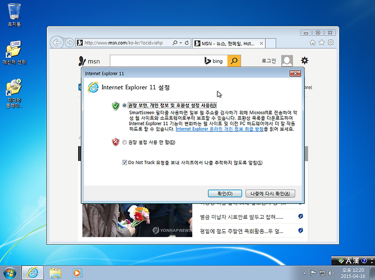
Task: Click the language bar help icon
Action: coord(364,261)
